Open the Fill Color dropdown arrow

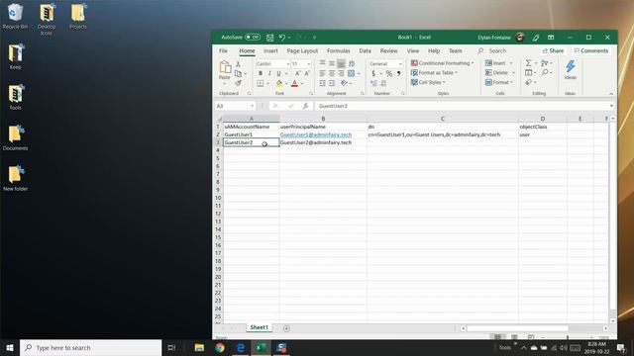point(286,83)
